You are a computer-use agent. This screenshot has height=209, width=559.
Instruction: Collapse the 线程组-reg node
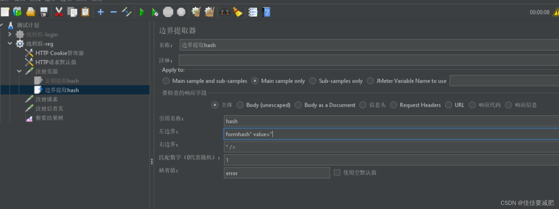[x=10, y=44]
